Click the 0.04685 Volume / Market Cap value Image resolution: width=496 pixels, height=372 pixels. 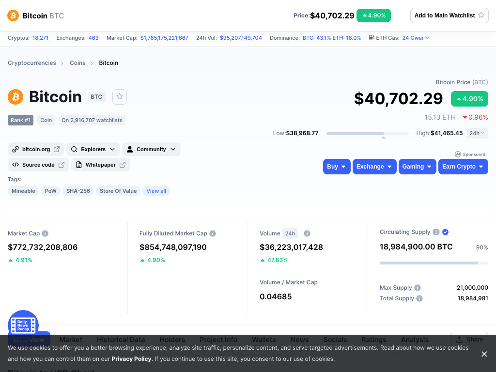point(276,297)
